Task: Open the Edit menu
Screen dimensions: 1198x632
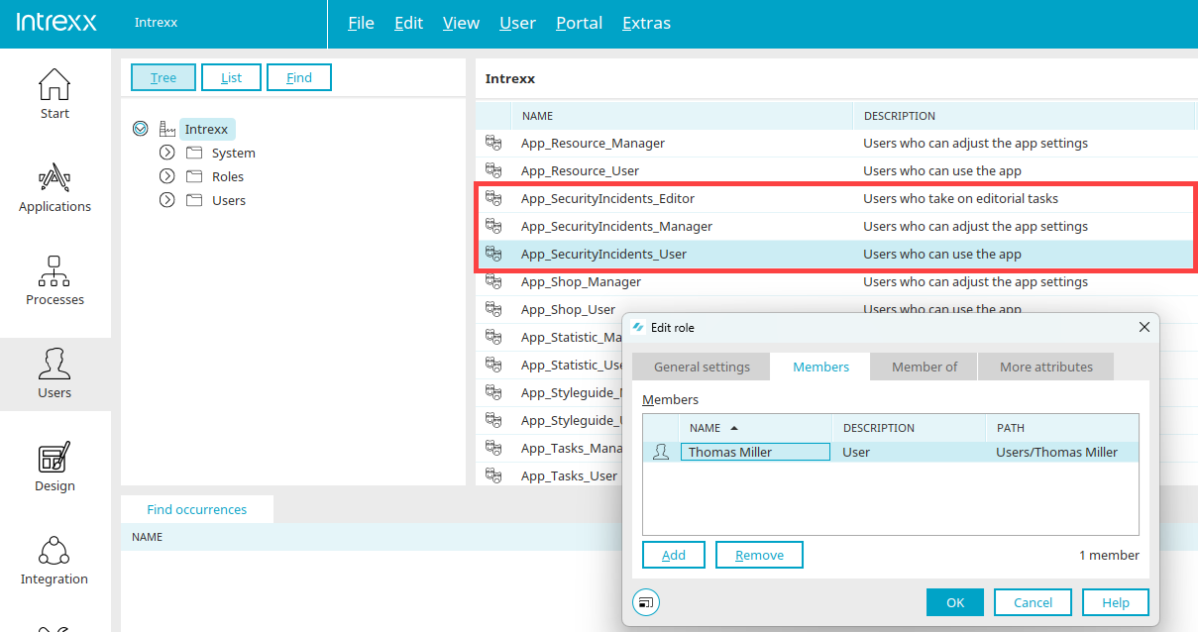Action: click(408, 23)
